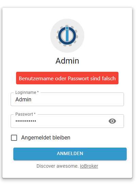Place cursor on the masked password dots
Screen dimensions: 140x184
(26, 121)
